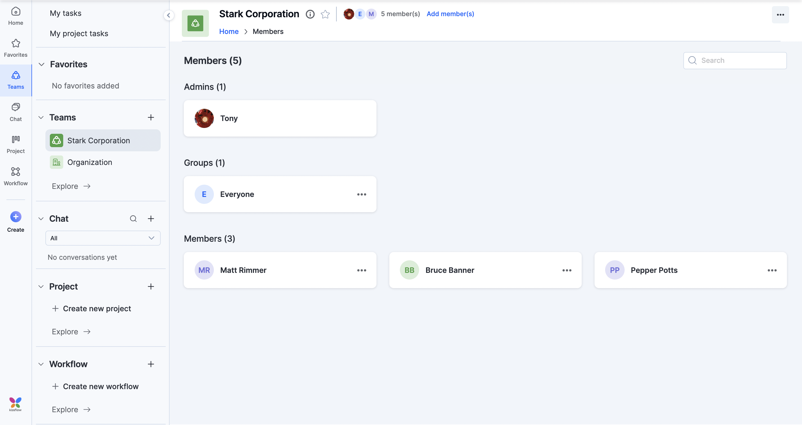The width and height of the screenshot is (802, 425).
Task: Add a new team with plus icon
Action: tap(151, 117)
